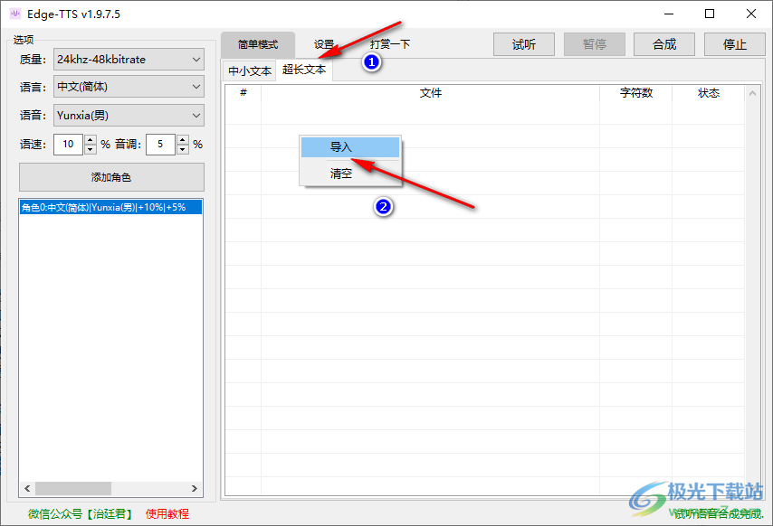The width and height of the screenshot is (773, 526).
Task: Click the 语速 speed input field
Action: [68, 145]
